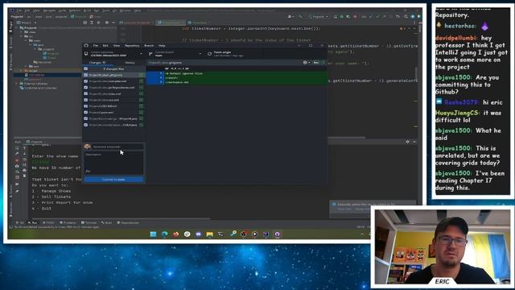Open the Help menu in GitHub Desktop

[x=162, y=46]
